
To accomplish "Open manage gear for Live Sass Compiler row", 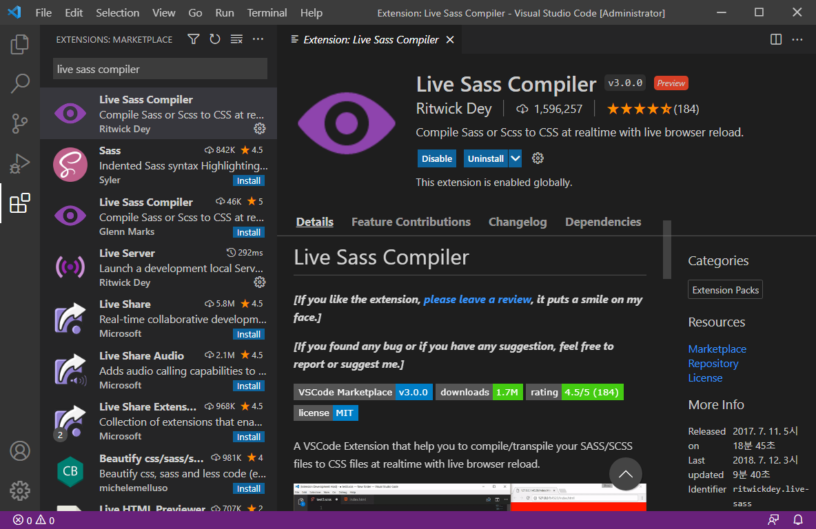I will tap(260, 128).
